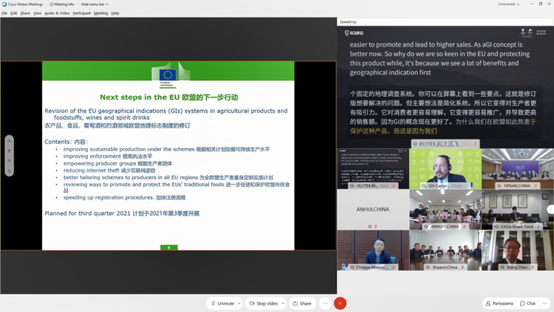
Task: Open the Help menu
Action: pos(116,13)
